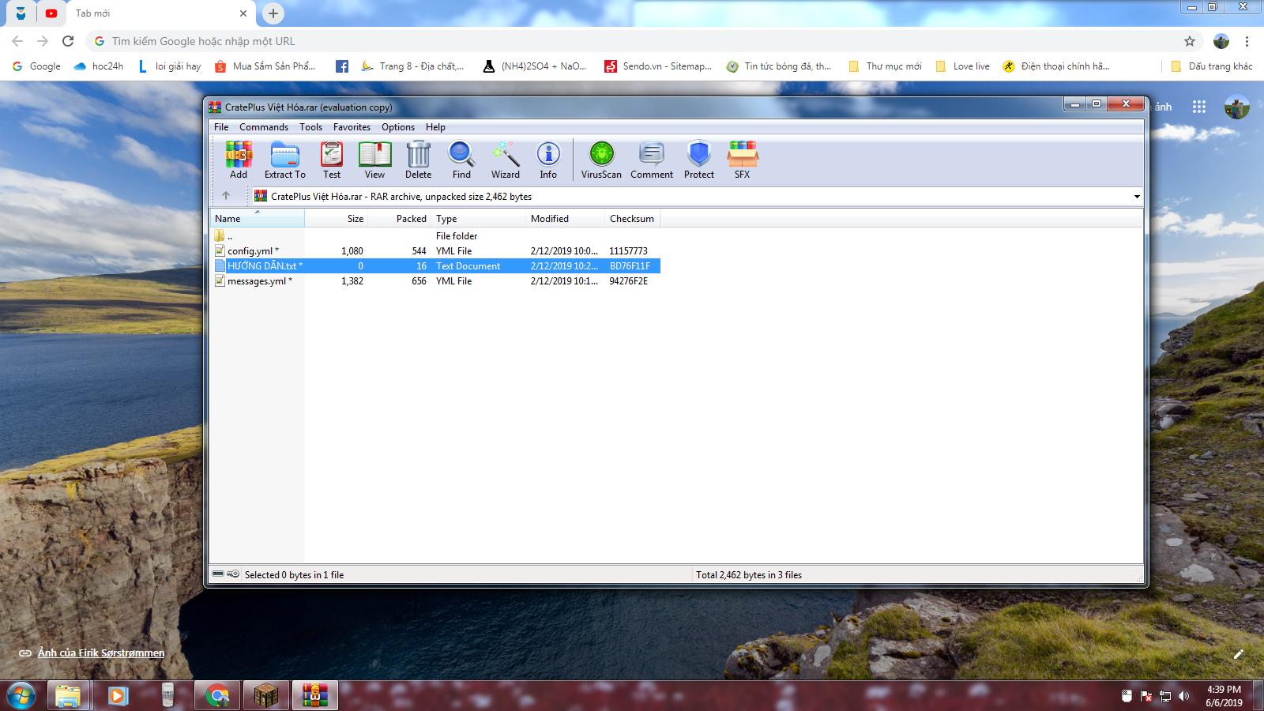
Task: Open the Sendo.vn Sitemap bookmark
Action: coord(659,66)
